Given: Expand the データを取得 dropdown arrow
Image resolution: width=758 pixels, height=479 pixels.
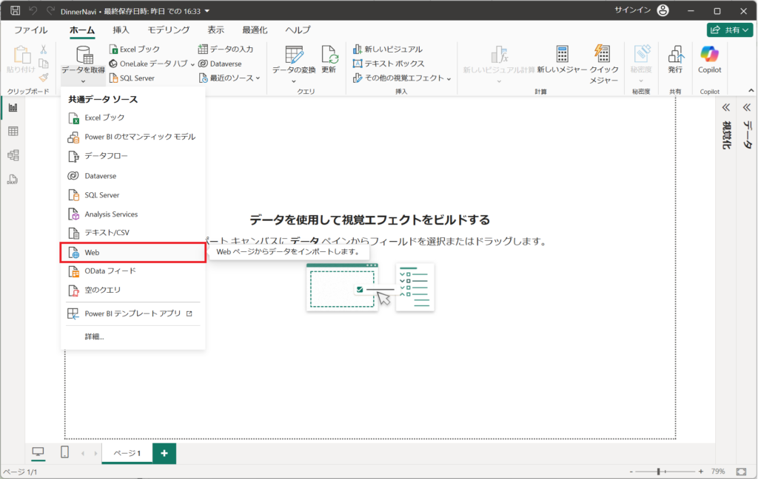Looking at the screenshot, I should tap(83, 81).
